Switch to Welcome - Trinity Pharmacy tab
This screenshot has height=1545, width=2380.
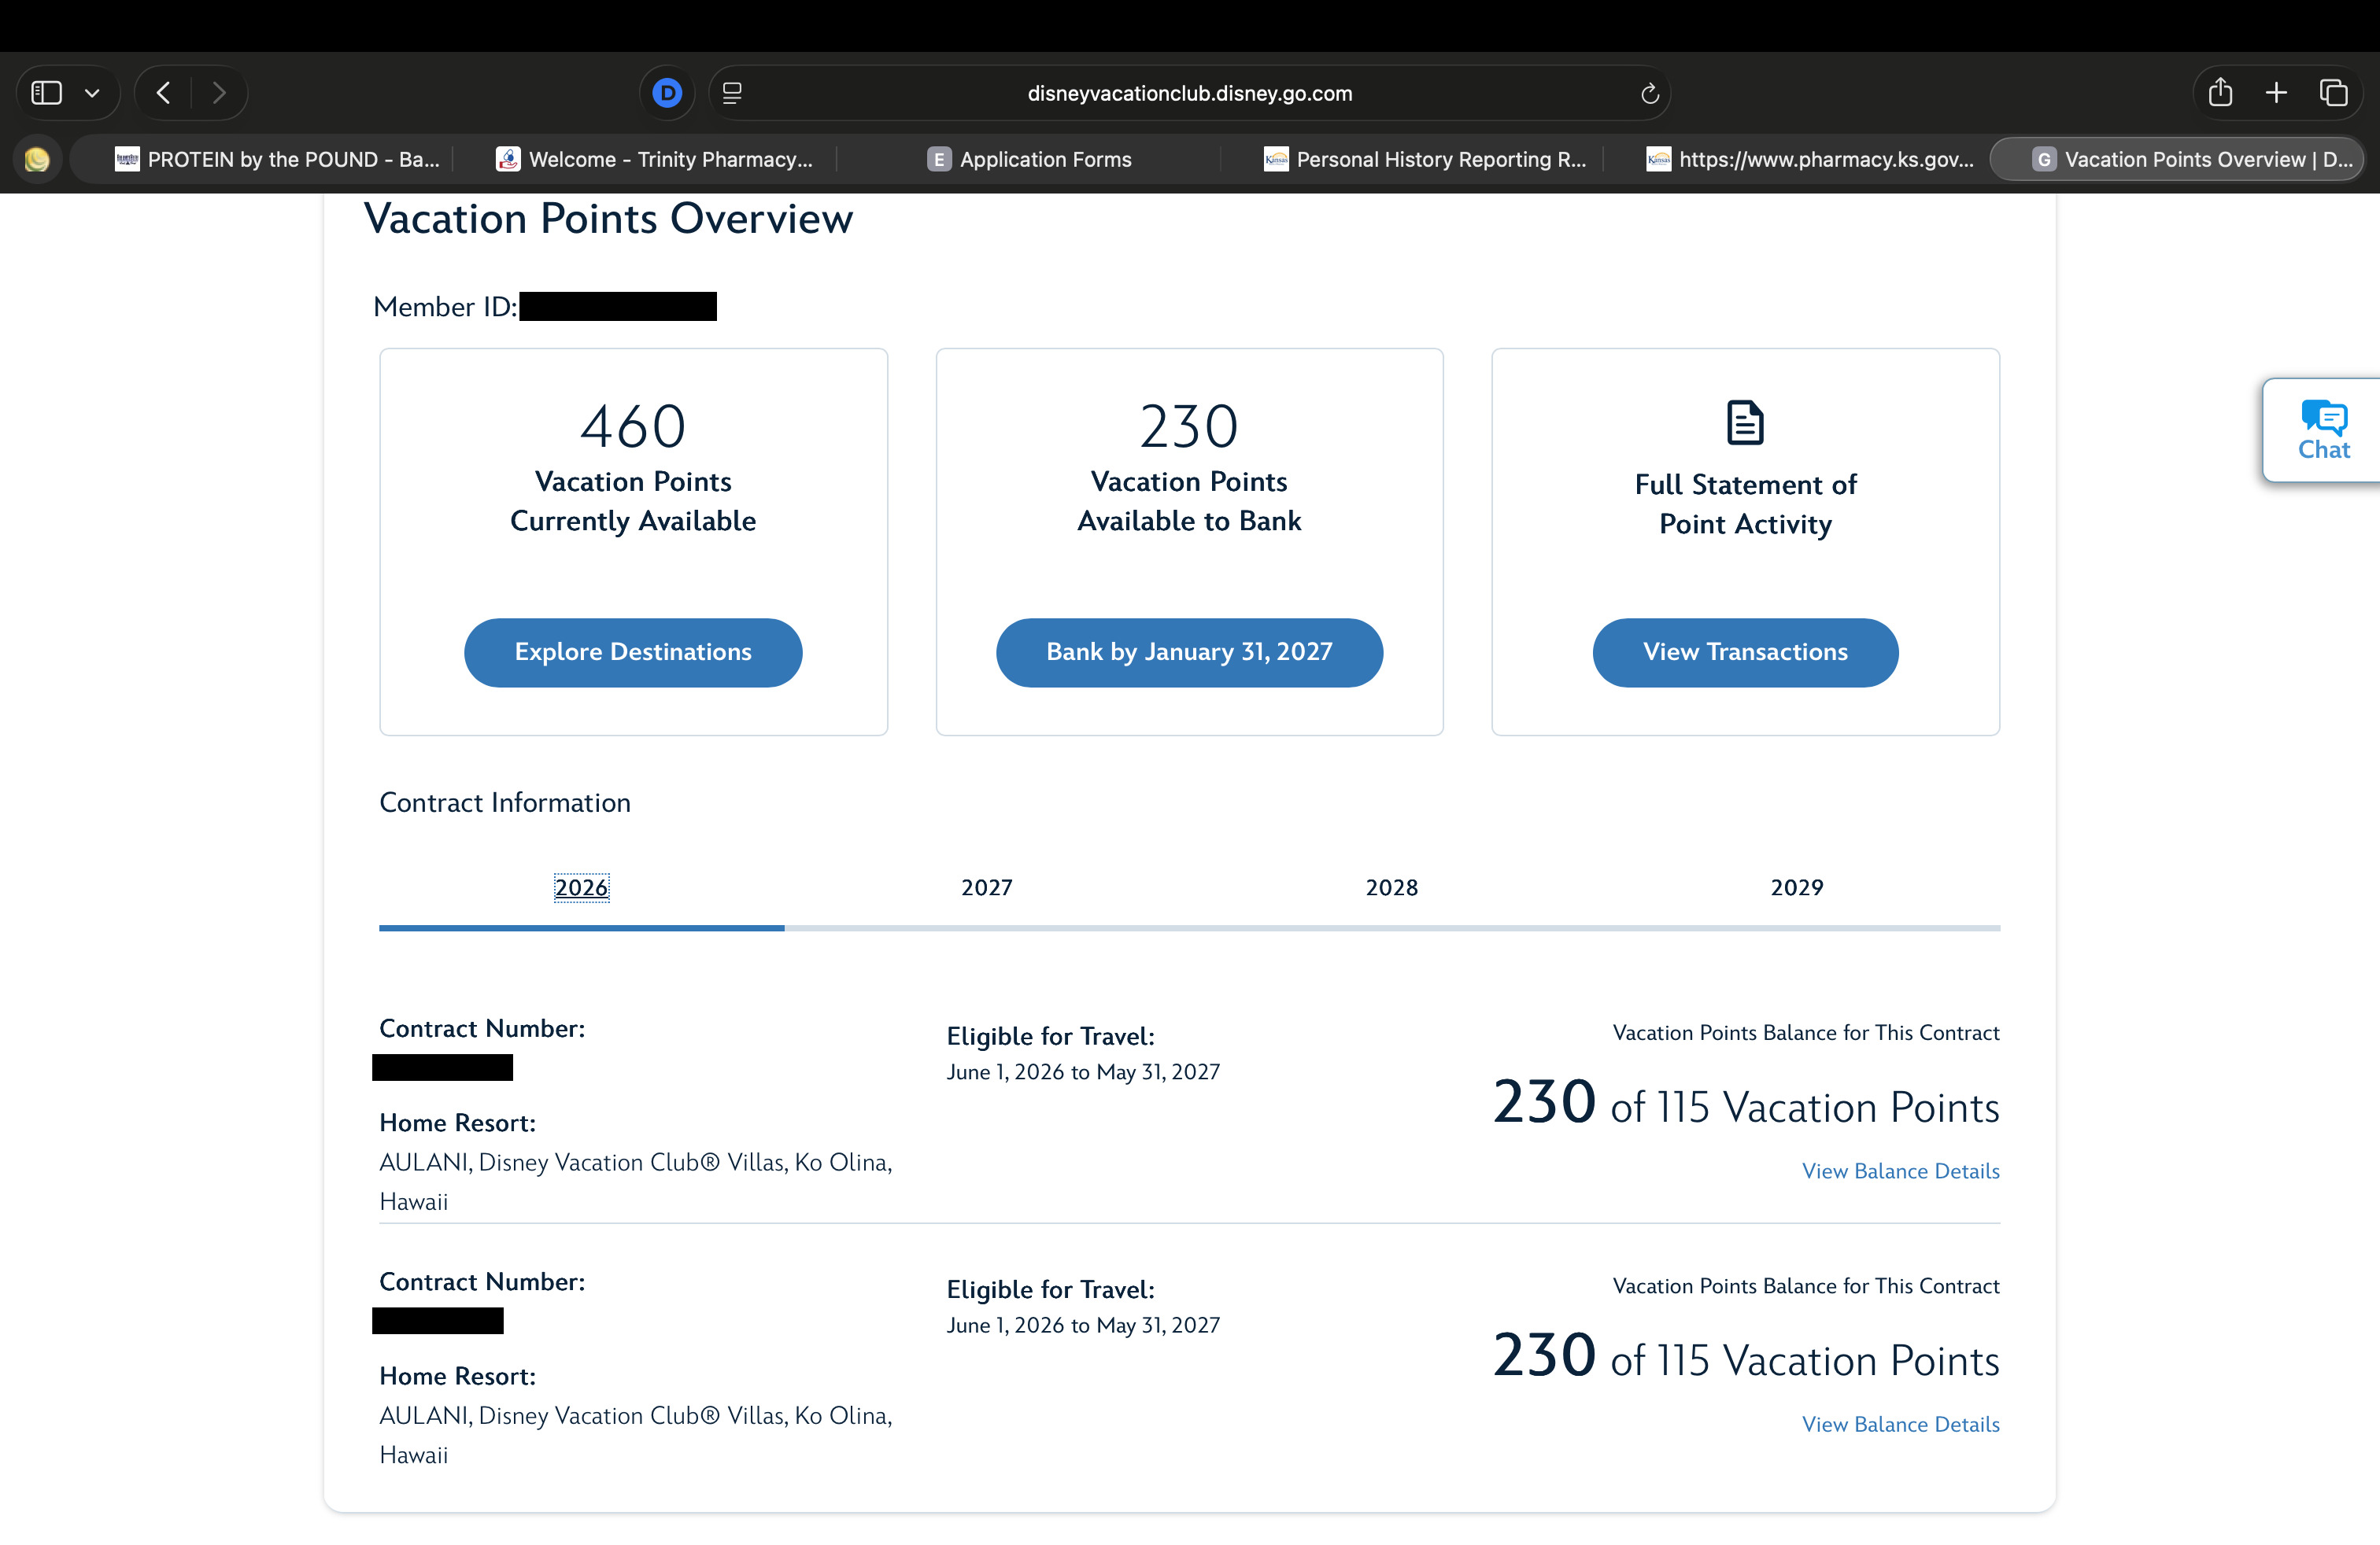(x=655, y=159)
